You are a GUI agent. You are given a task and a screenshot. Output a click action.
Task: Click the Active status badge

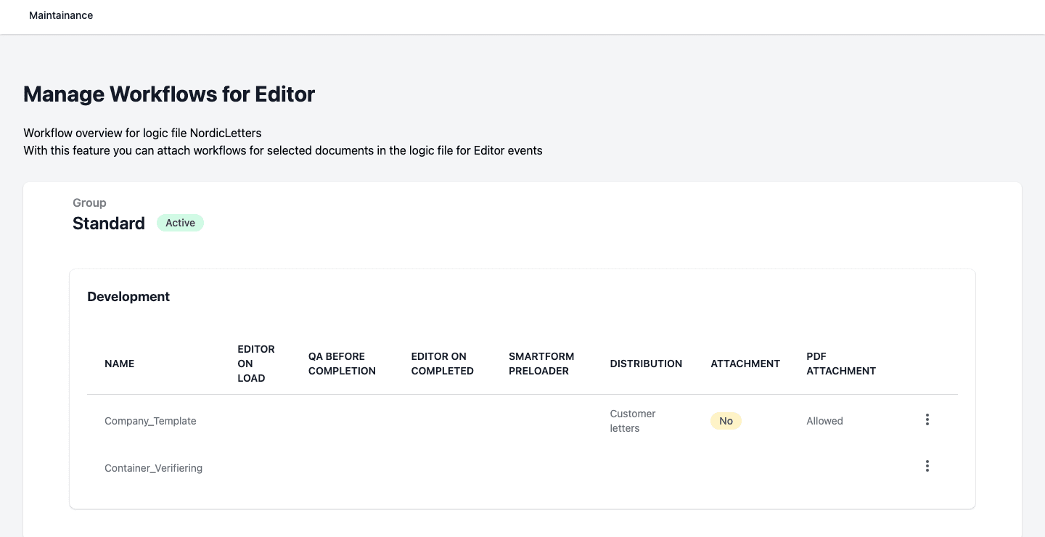pyautogui.click(x=180, y=223)
